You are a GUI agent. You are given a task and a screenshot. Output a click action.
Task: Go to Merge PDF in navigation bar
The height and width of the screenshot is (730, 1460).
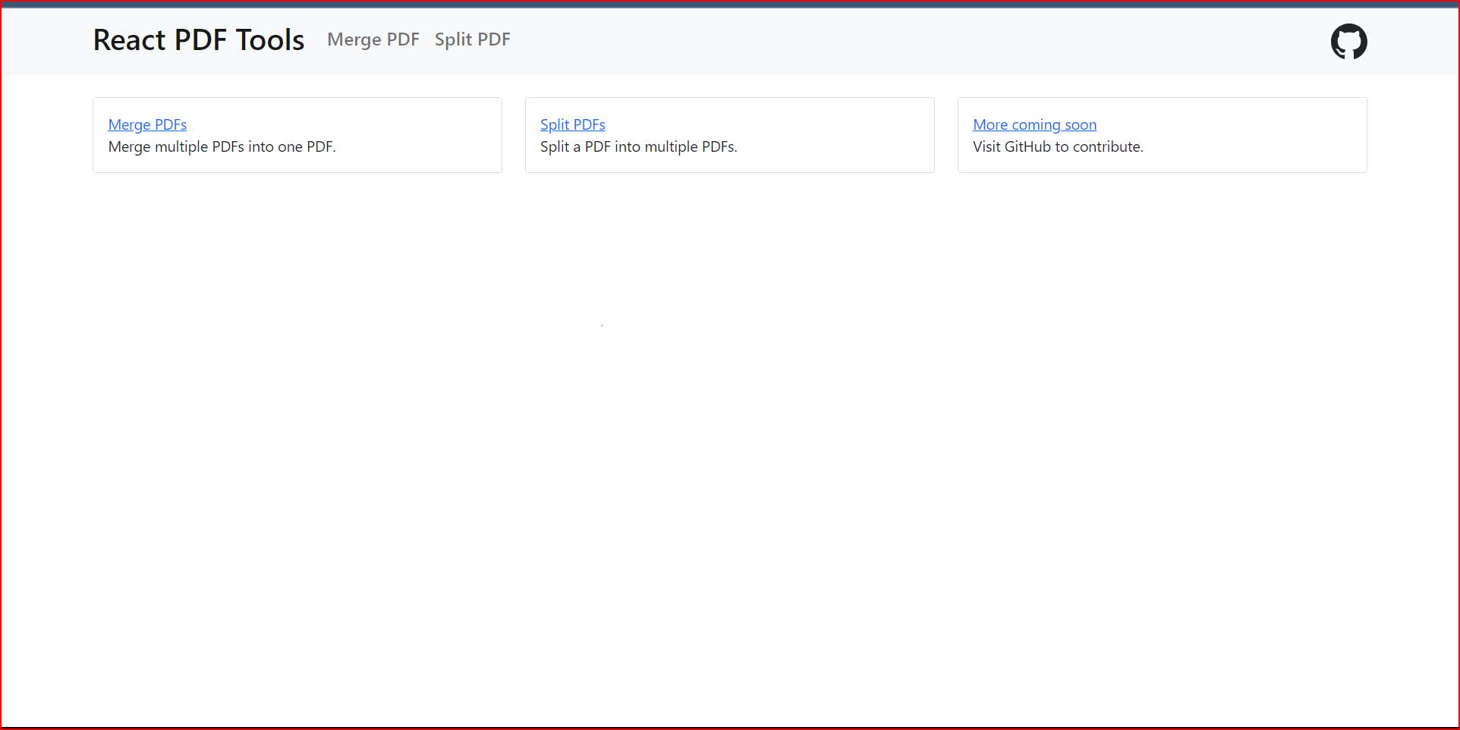[x=373, y=39]
